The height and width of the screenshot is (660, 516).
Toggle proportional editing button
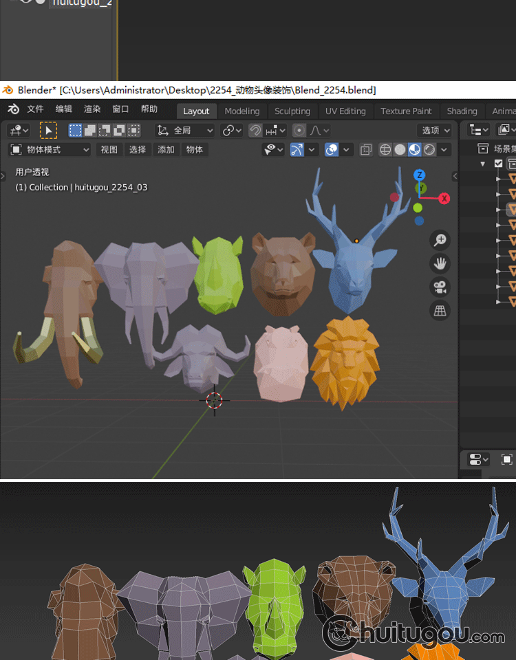[299, 130]
